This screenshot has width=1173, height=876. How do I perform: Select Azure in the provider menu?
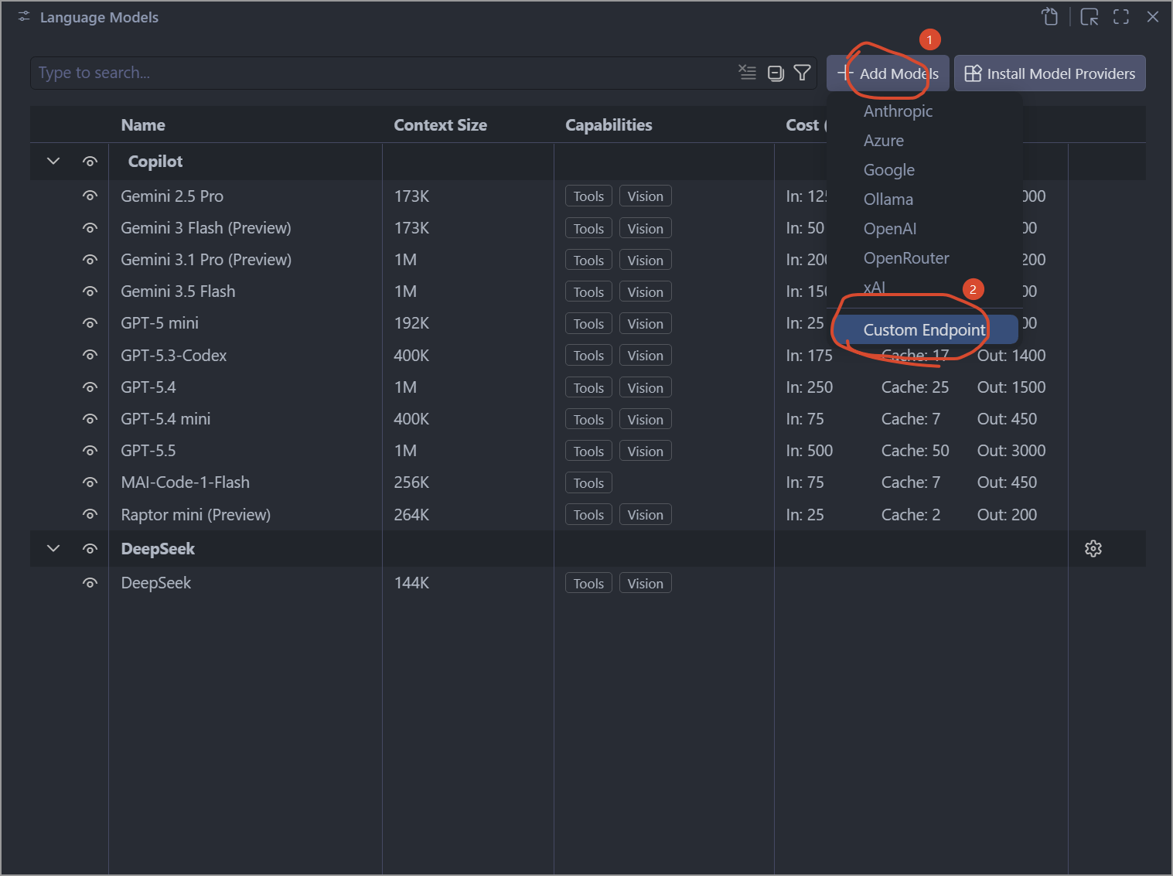(x=884, y=141)
